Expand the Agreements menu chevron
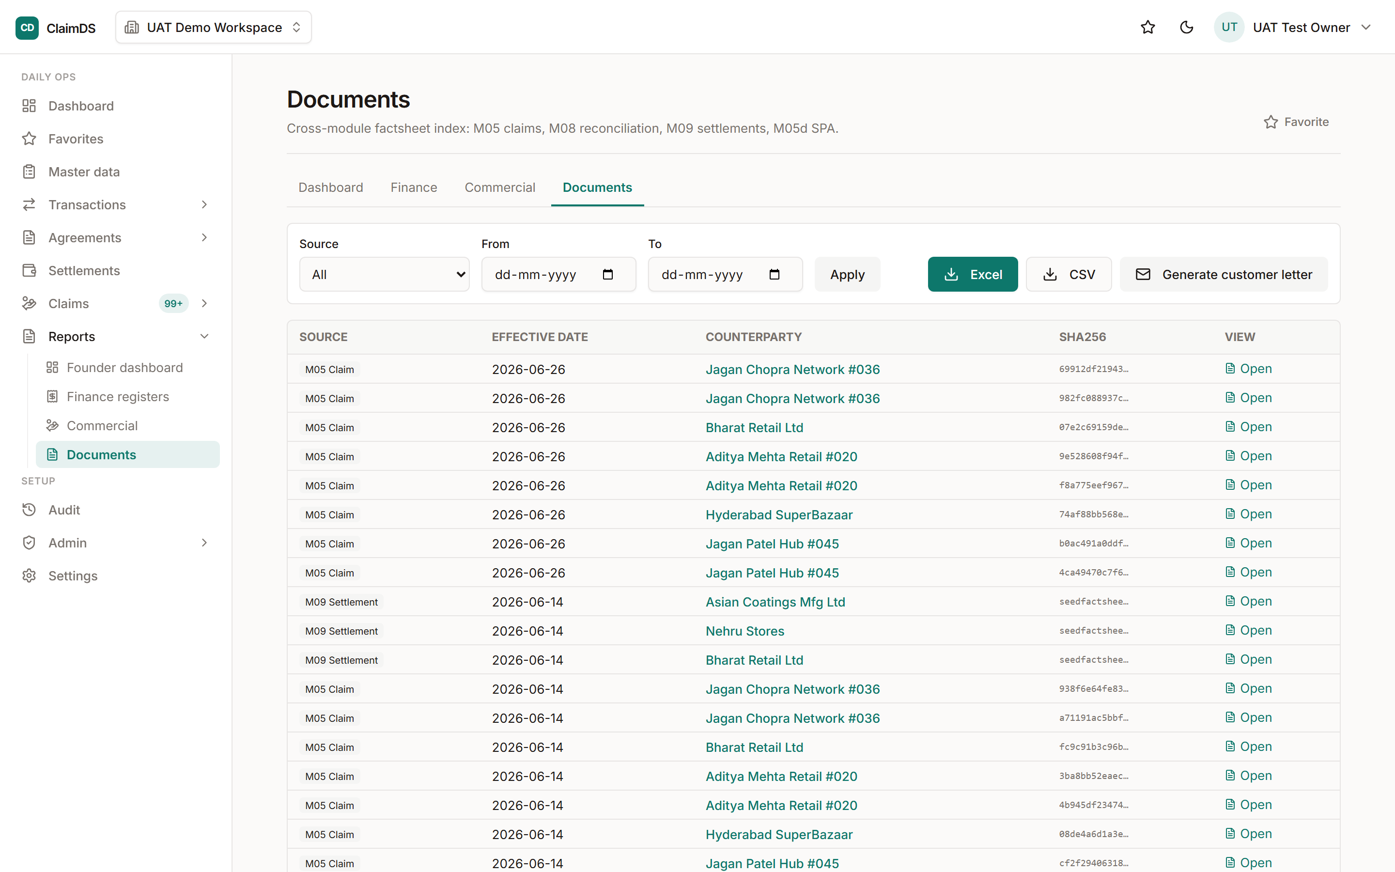 coord(204,237)
